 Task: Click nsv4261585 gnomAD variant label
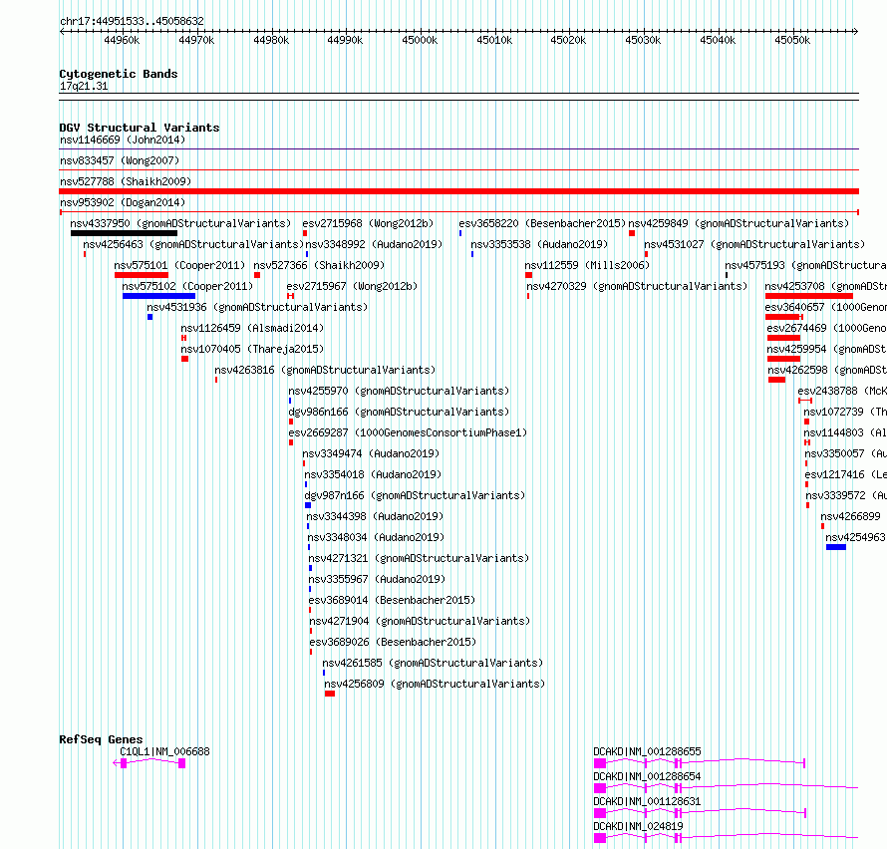pyautogui.click(x=433, y=663)
